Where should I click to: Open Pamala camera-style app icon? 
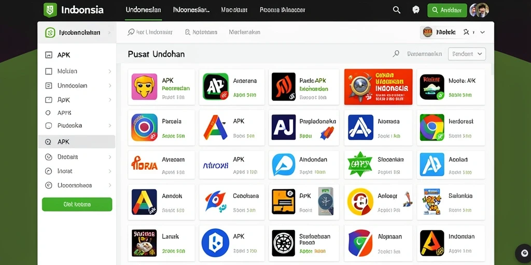(x=144, y=127)
